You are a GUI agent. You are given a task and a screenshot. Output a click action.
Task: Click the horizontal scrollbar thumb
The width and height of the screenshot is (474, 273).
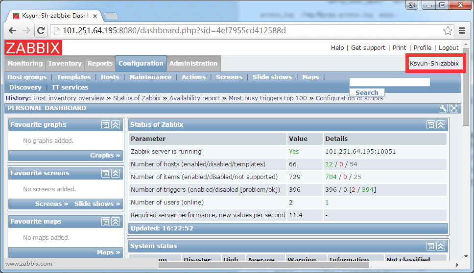(x=263, y=265)
